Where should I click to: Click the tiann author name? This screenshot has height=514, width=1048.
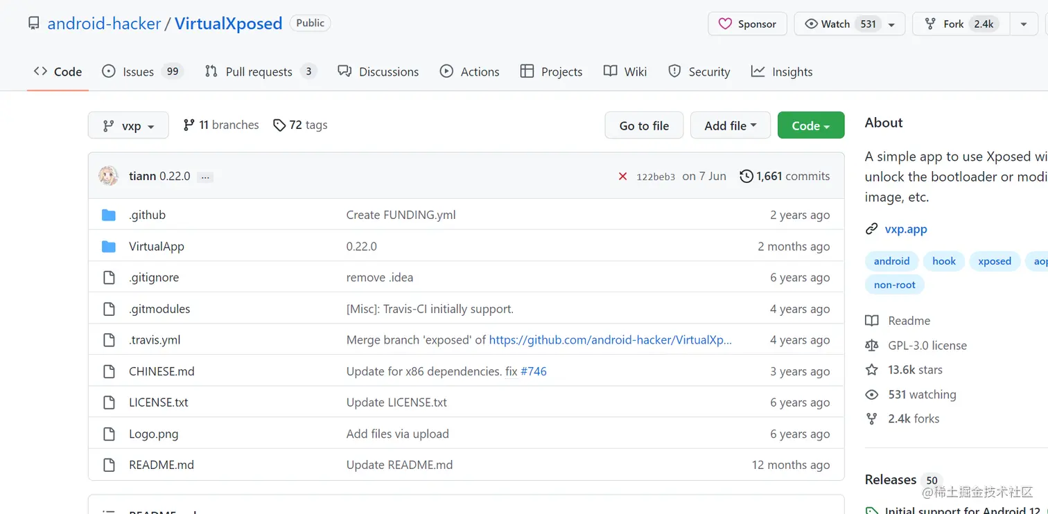click(142, 176)
